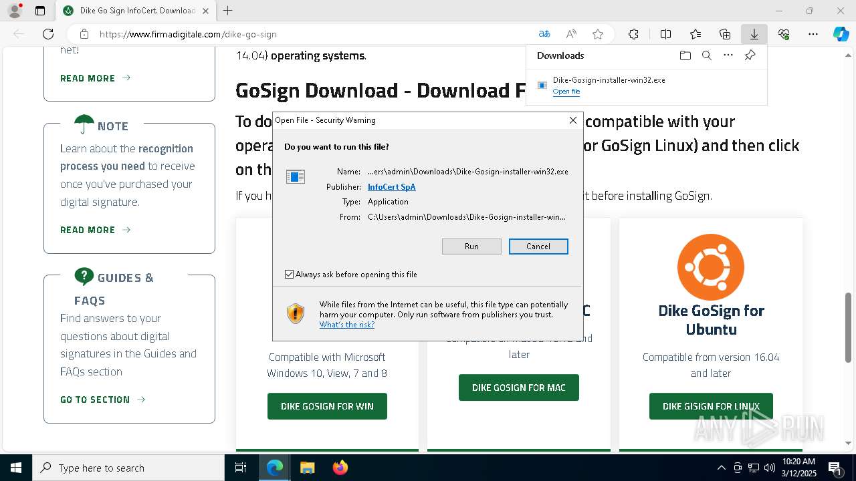The image size is (856, 481).
Task: Open the What's the risk? link
Action: click(347, 325)
